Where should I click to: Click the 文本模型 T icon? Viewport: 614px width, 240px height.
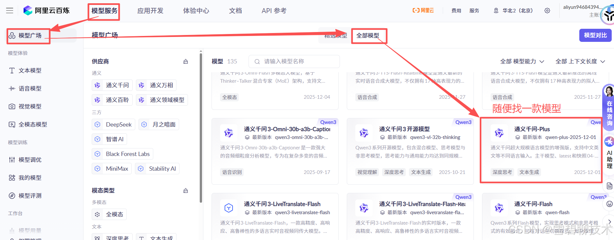point(12,71)
